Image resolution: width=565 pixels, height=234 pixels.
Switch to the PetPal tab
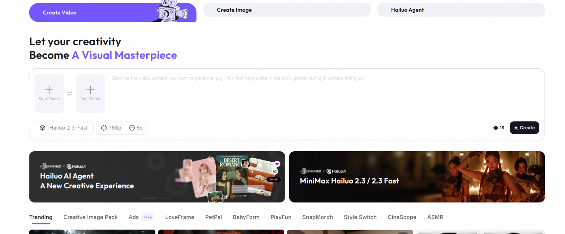pyautogui.click(x=214, y=217)
